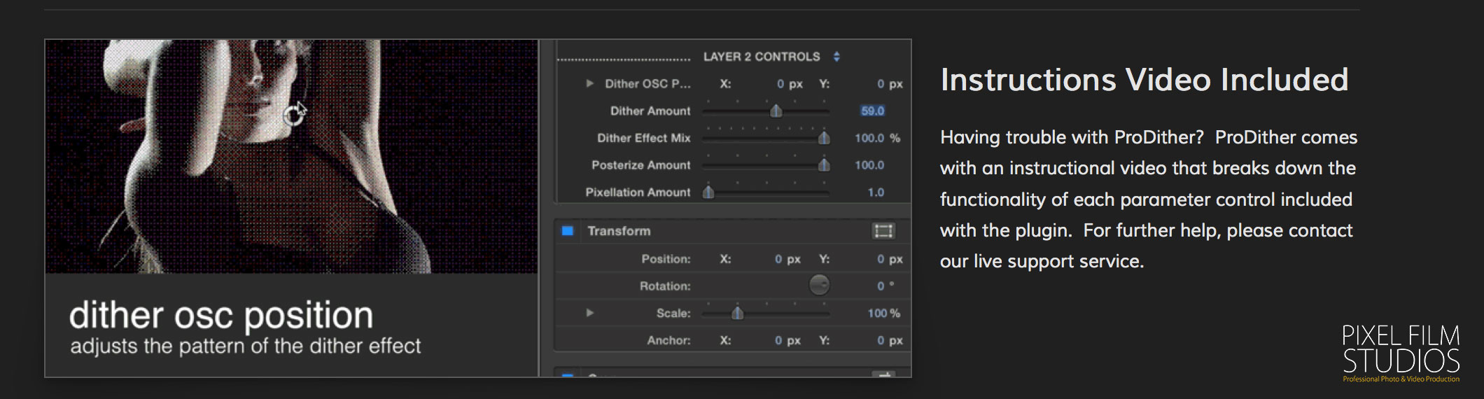
Task: Click the Posterize Amount slider handle
Action: pyautogui.click(x=824, y=165)
